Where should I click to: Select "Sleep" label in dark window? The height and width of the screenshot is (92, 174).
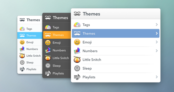point(57,66)
